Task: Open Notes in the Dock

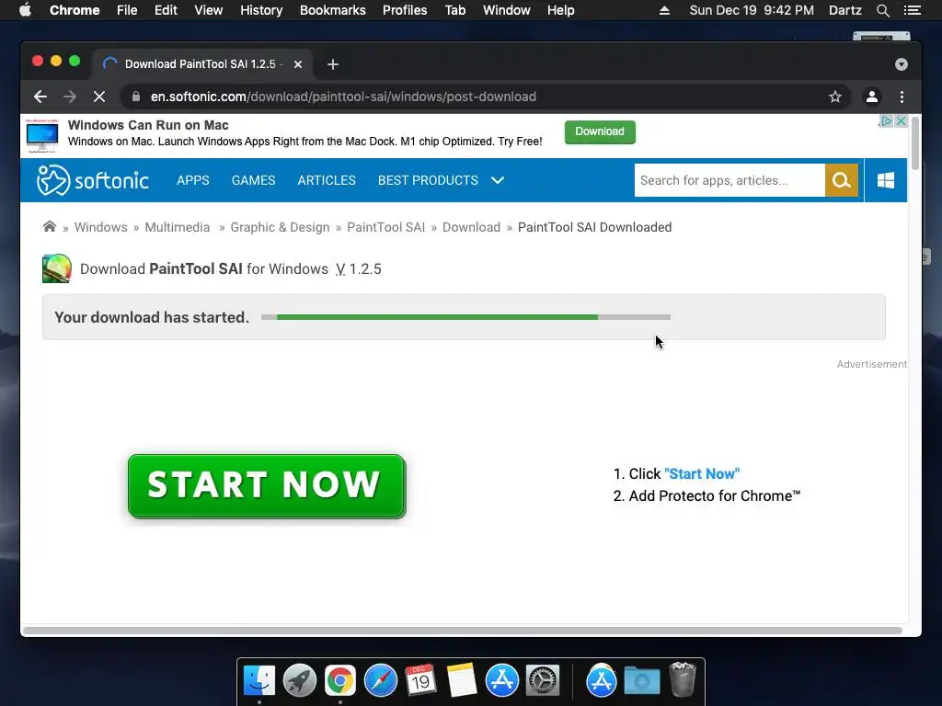Action: 462,681
